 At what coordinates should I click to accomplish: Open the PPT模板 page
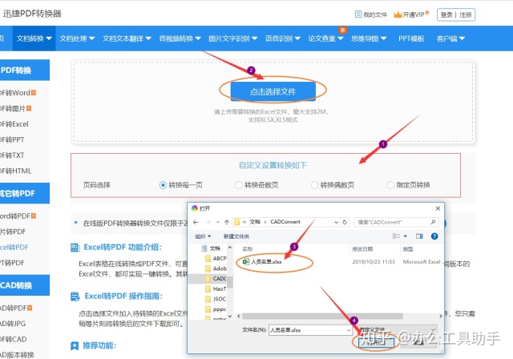coord(411,38)
